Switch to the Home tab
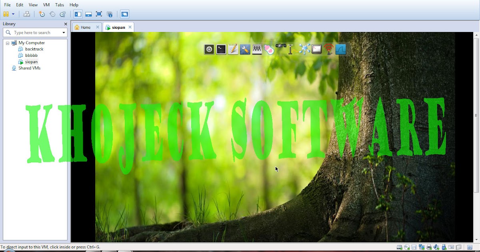This screenshot has width=480, height=252. point(86,27)
